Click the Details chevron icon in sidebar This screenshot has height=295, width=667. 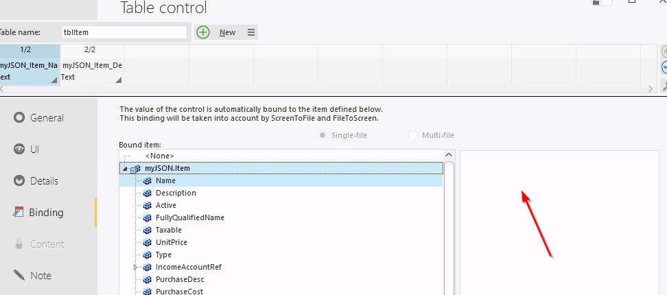coord(19,180)
